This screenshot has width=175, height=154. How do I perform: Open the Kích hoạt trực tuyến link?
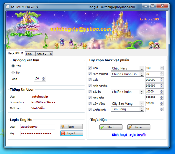click(129, 135)
